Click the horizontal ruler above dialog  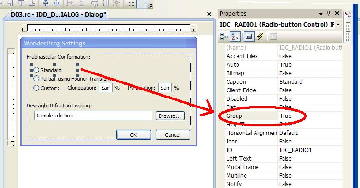[109, 27]
